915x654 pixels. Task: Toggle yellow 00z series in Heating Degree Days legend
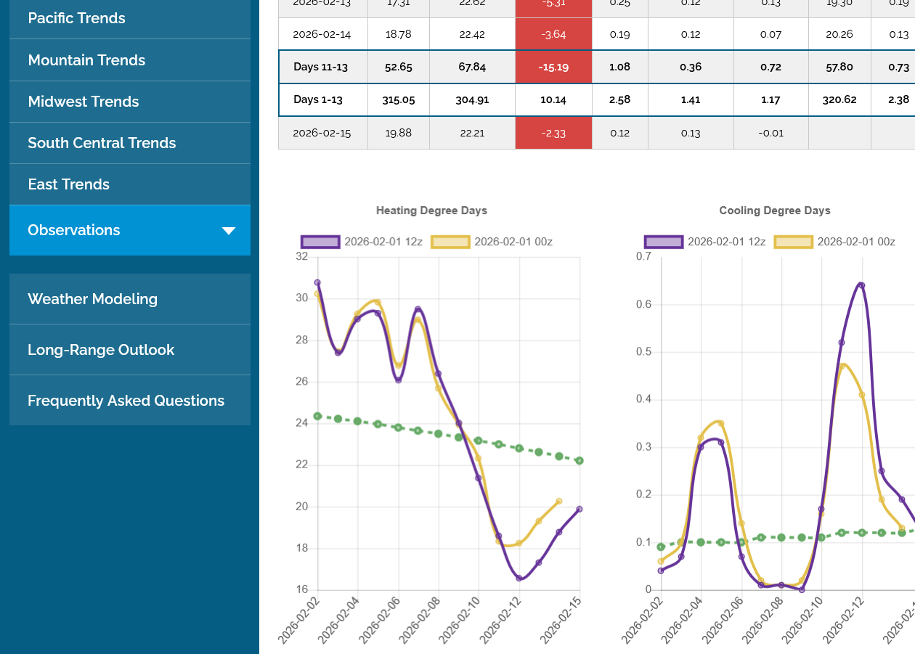coord(450,242)
